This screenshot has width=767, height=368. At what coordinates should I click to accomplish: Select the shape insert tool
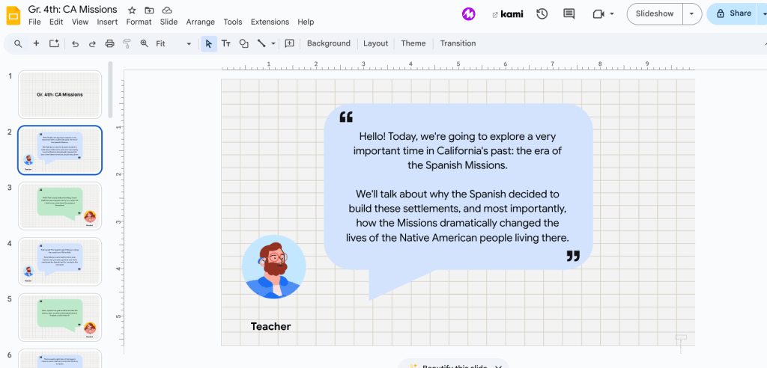(x=243, y=44)
